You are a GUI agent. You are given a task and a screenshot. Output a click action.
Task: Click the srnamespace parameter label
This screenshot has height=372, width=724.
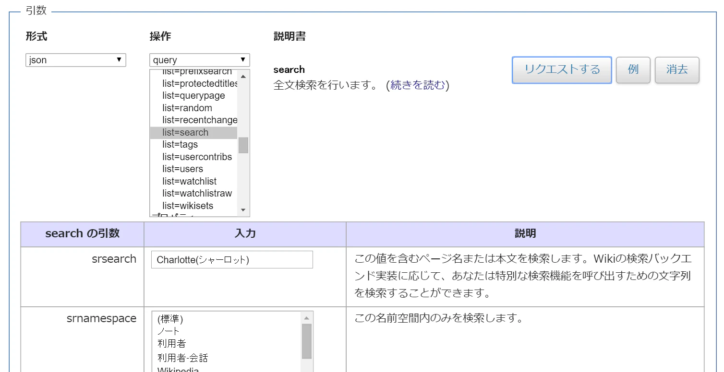click(102, 318)
